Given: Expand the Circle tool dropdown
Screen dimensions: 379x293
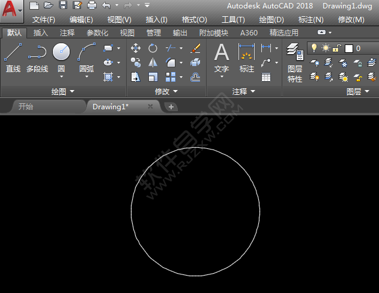Looking at the screenshot, I should coord(61,77).
